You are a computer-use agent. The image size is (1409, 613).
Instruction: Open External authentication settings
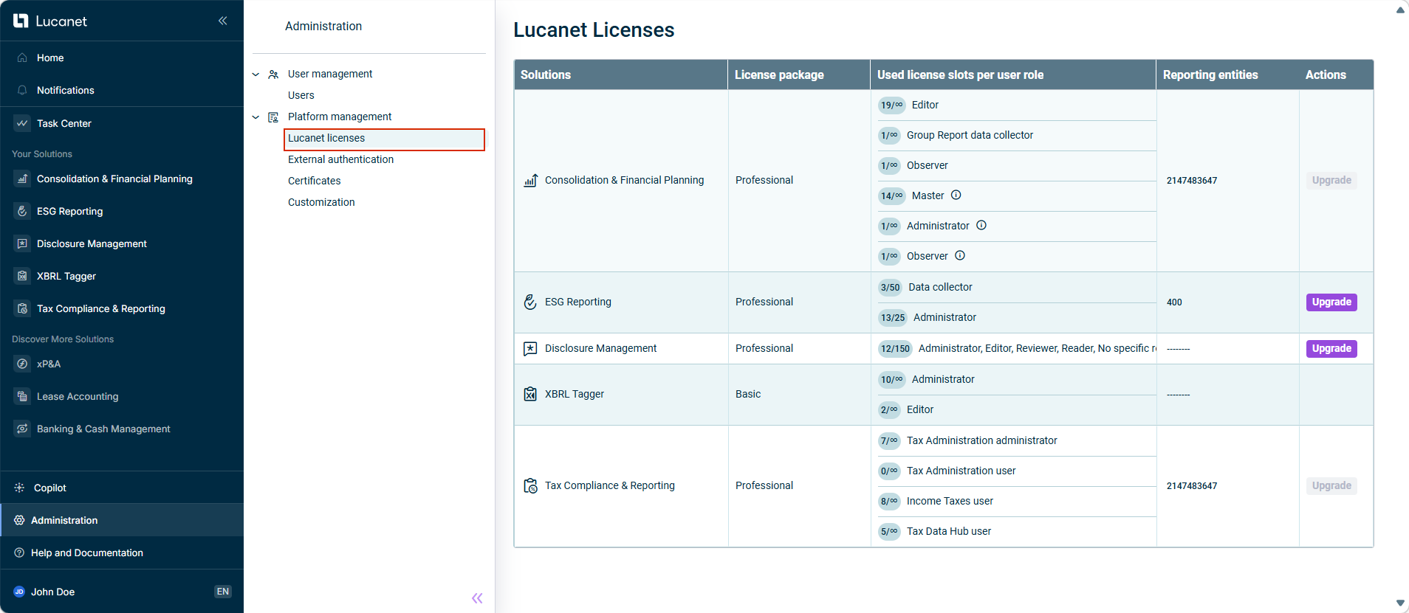(340, 159)
